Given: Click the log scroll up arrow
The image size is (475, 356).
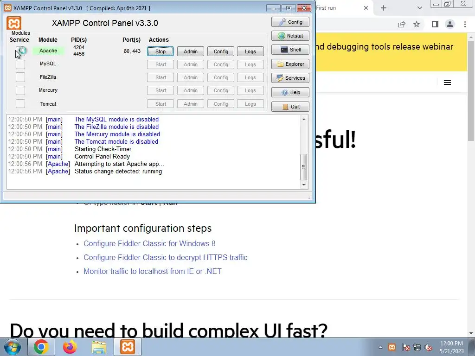Looking at the screenshot, I should tap(303, 119).
